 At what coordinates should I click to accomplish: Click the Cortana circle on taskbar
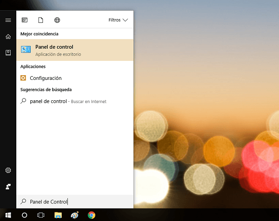pos(24,215)
